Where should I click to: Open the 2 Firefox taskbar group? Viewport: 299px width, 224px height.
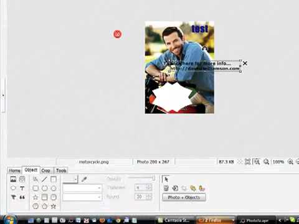coord(216,220)
